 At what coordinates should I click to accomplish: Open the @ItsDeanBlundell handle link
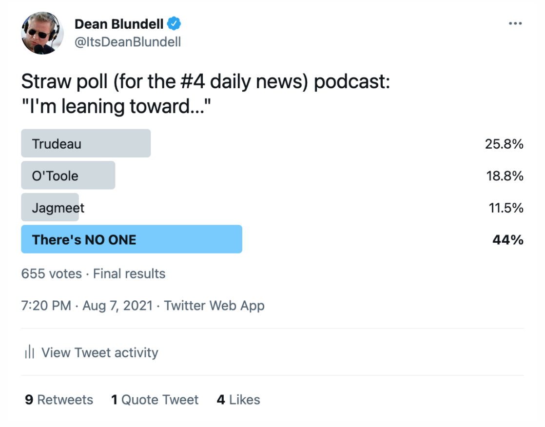click(128, 42)
